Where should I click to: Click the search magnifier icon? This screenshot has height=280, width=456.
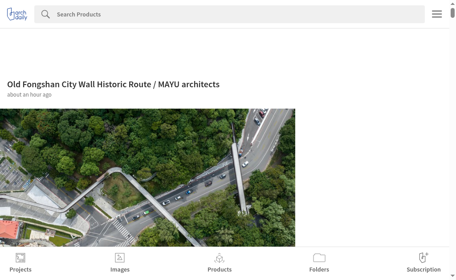coord(45,14)
